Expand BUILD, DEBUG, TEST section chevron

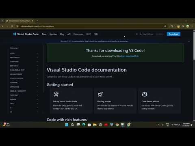(37, 70)
